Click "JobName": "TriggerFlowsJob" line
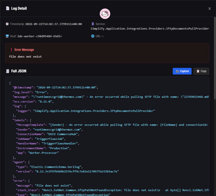The width and height of the screenshot is (216, 196). point(41,139)
